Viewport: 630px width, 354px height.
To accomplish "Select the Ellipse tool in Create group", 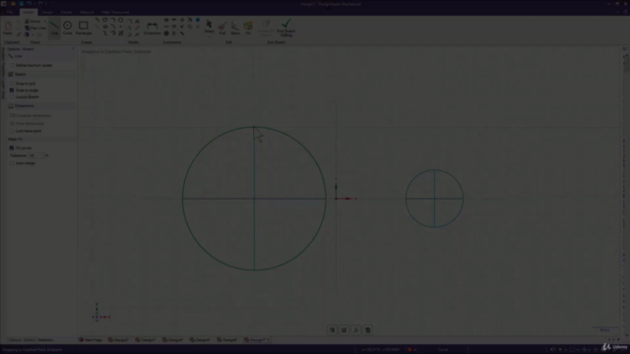I will coord(105,27).
